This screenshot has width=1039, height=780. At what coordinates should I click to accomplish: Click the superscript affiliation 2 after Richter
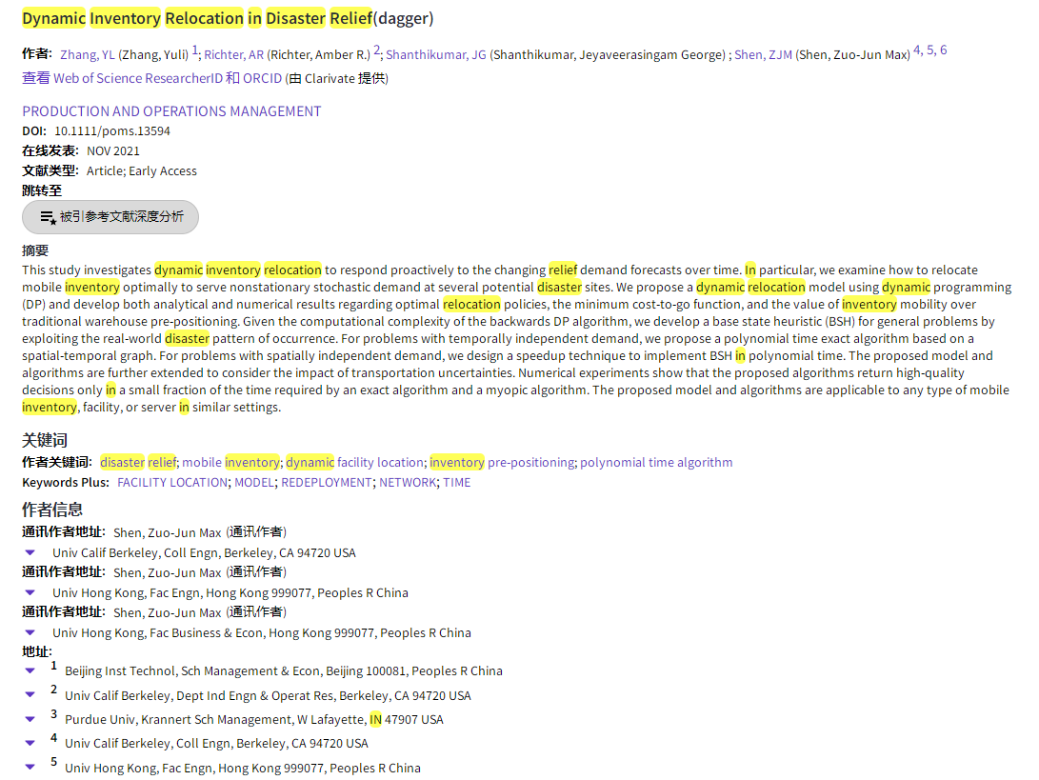point(376,50)
